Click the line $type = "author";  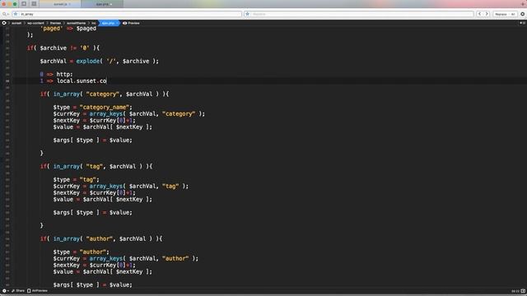click(x=81, y=252)
